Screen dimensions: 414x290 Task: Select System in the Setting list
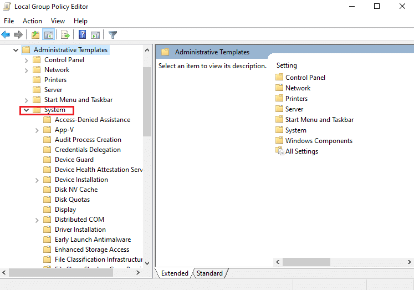(296, 130)
